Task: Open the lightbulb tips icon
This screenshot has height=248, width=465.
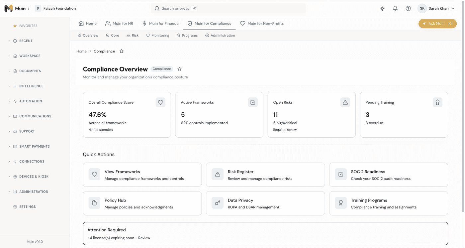Action: tap(382, 9)
